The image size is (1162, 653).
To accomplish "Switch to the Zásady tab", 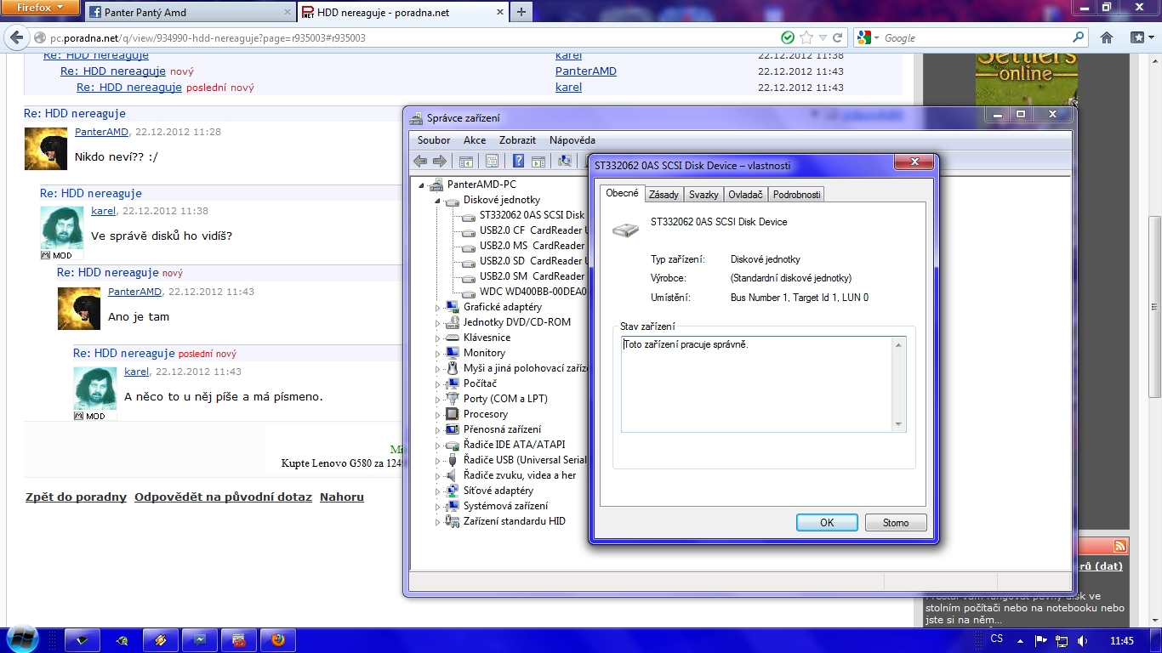I will (x=664, y=195).
